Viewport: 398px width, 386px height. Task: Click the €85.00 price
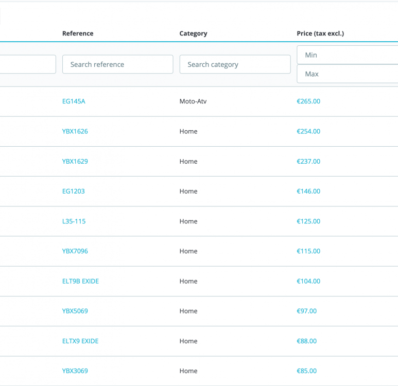point(307,371)
